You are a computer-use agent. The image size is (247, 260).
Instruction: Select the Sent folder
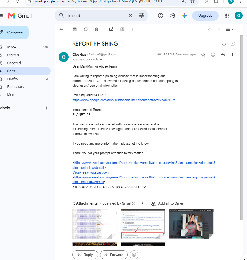click(x=11, y=71)
